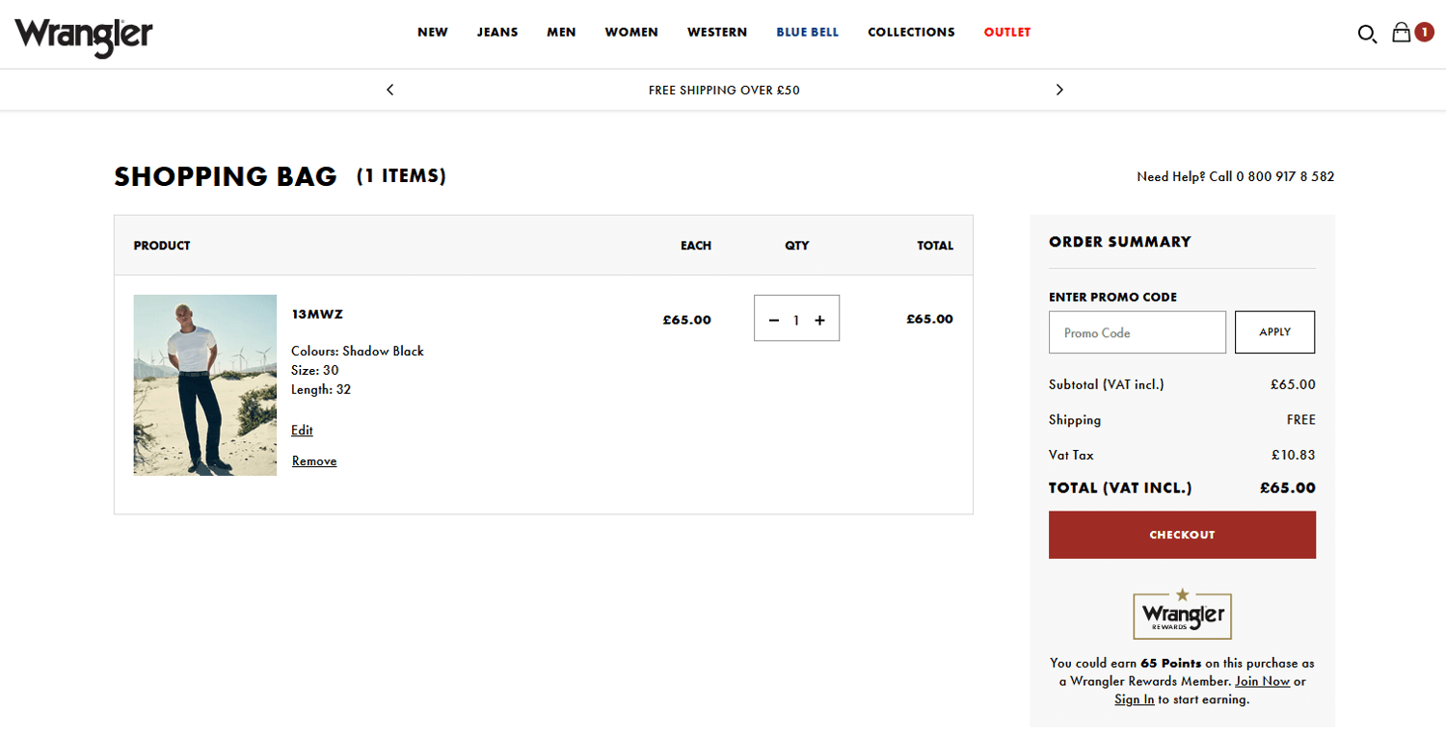The image size is (1446, 736).
Task: Click the Wrangler Rewards badge logo
Action: click(x=1182, y=614)
